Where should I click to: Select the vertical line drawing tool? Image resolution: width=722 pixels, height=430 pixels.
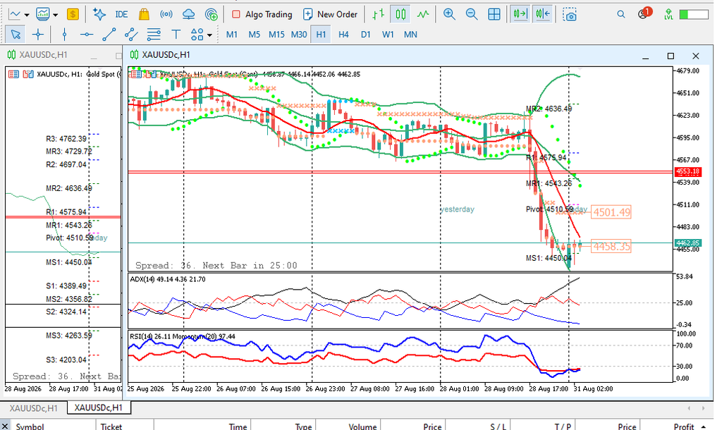pyautogui.click(x=64, y=34)
